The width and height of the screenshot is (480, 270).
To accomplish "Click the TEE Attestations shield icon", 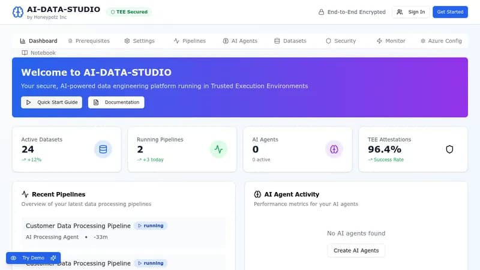I will click(449, 149).
